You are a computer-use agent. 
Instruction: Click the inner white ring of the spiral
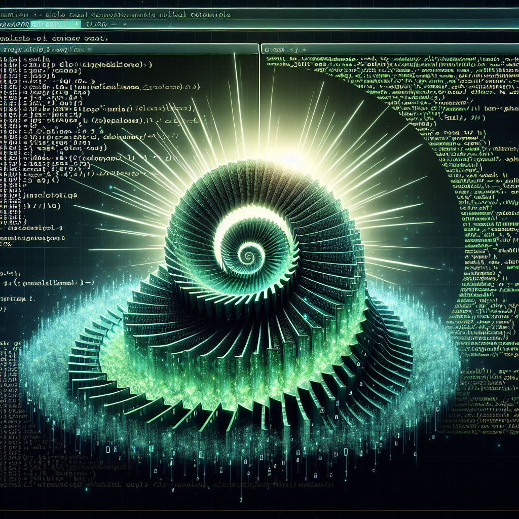tap(229, 223)
